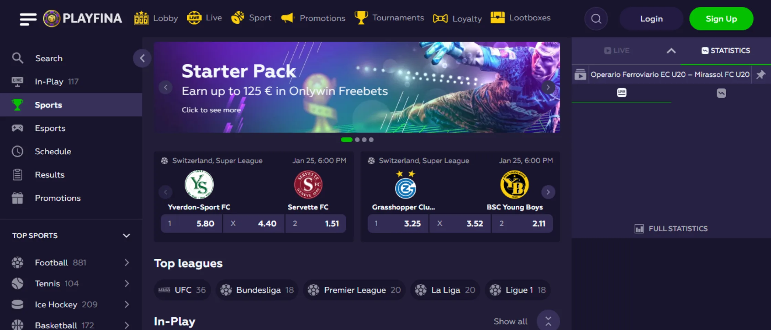This screenshot has width=771, height=330.
Task: Collapse the left sidebar arrow
Action: (x=142, y=58)
